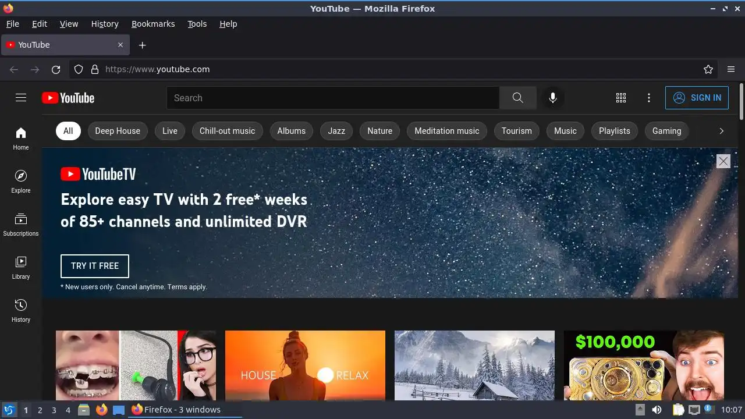Open the View menu
This screenshot has width=745, height=419.
coord(69,24)
